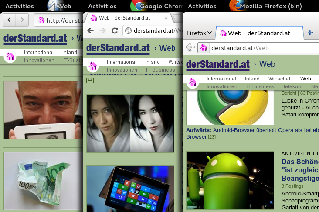Click Chrome's forward arrow button
Screen dimensions: 319x212
coord(102,31)
